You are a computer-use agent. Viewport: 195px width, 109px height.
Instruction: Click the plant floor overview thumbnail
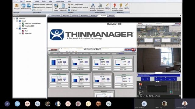point(159,35)
